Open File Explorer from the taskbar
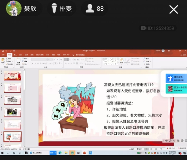The width and height of the screenshot is (187, 160). point(66,153)
